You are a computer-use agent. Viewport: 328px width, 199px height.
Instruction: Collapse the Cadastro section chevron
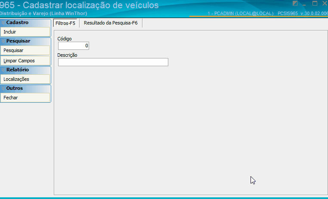[3, 22]
